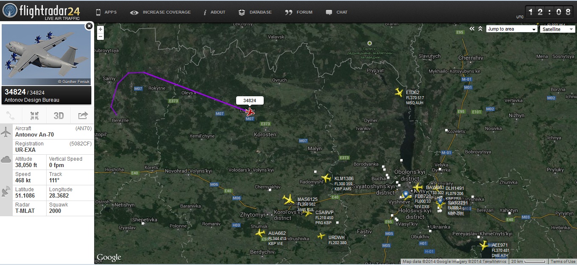Click the An-70 aircraft photo thumbnail
The height and width of the screenshot is (265, 577).
46,55
